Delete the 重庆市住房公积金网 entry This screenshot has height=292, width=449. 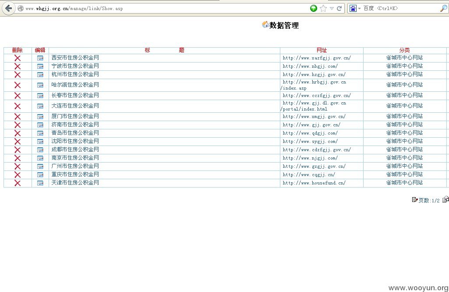[18, 174]
